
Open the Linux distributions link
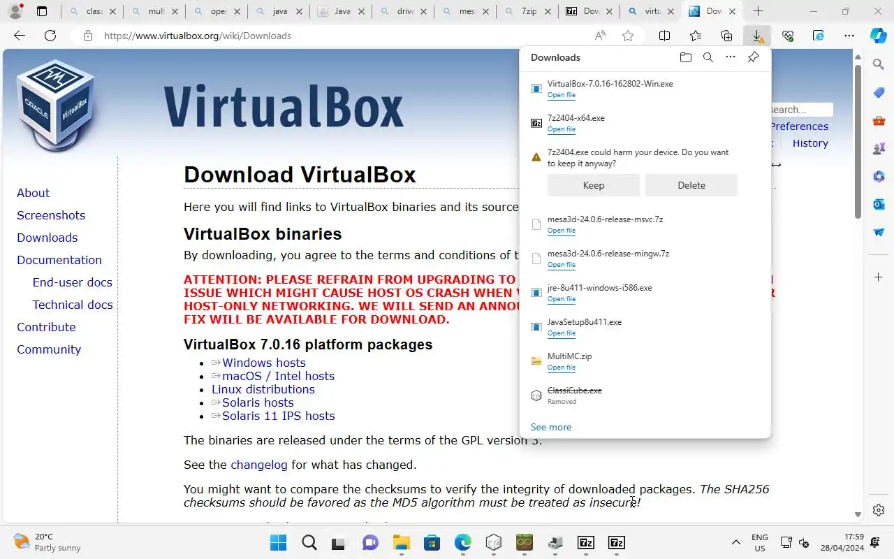click(x=263, y=389)
